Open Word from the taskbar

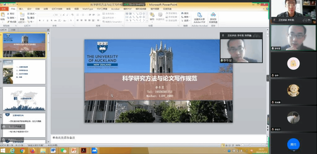click(53, 150)
